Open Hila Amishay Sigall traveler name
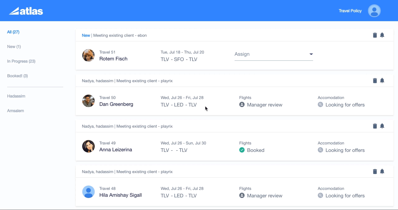Screen dimensions: 398x210 tap(120, 195)
